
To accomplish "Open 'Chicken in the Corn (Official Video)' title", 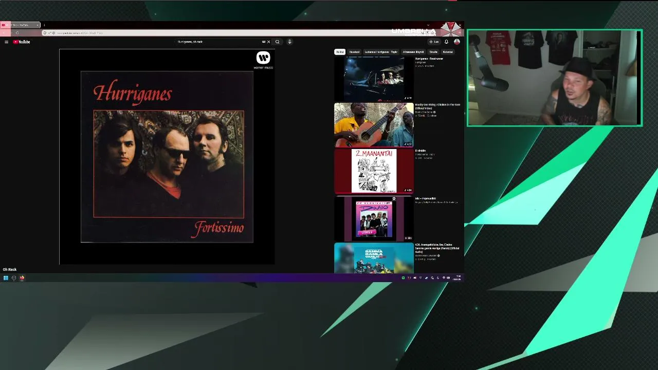I will (437, 106).
